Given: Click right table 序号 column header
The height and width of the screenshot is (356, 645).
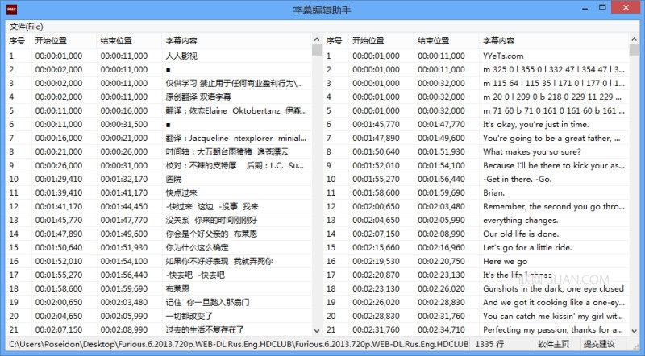Looking at the screenshot, I should (335, 41).
